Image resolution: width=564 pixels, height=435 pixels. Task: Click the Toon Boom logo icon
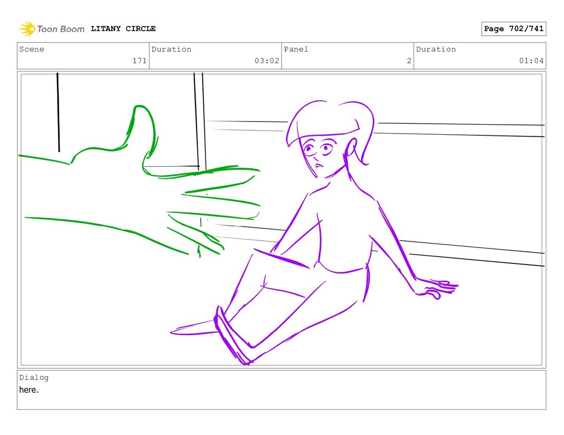pos(27,29)
